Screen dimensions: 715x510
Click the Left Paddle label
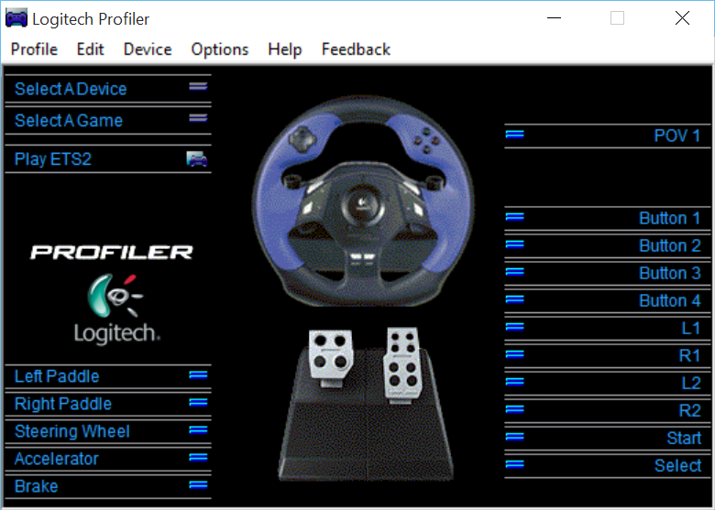(x=57, y=376)
